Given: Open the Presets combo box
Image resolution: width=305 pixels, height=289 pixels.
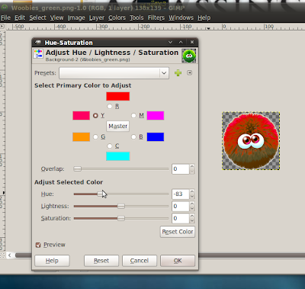Looking at the screenshot, I should tap(114, 73).
